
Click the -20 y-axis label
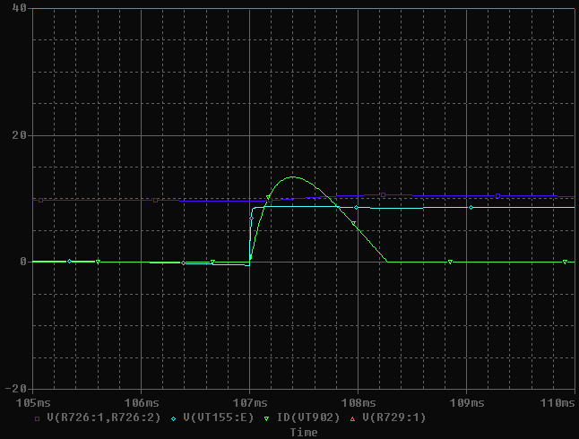(17, 388)
